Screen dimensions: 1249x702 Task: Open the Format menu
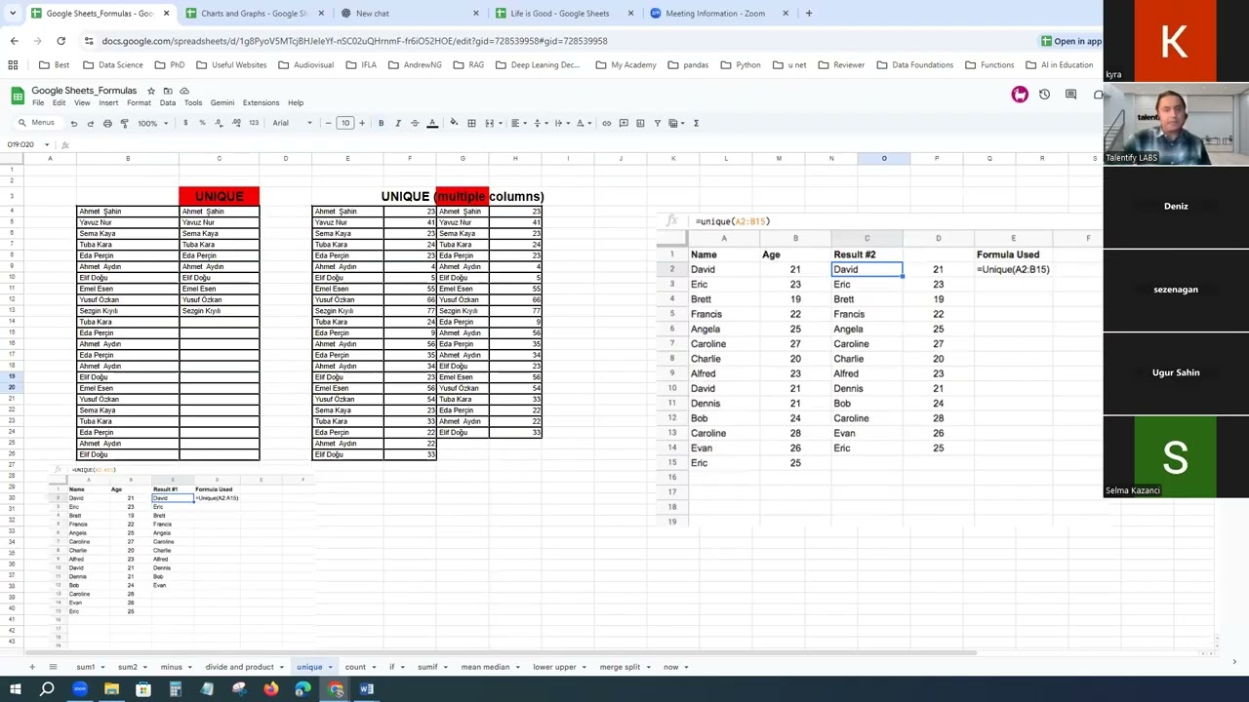tap(139, 102)
